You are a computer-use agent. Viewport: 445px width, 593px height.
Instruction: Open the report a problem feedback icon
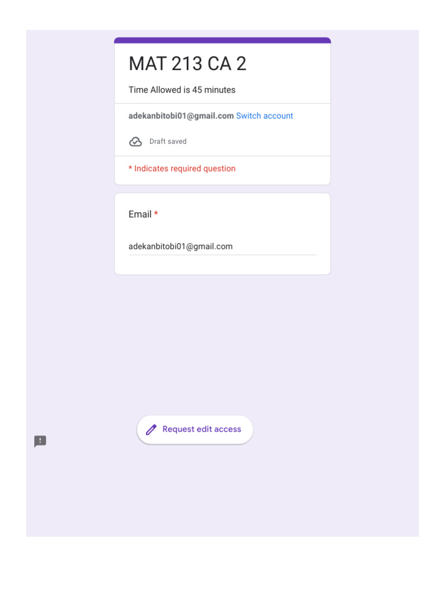point(40,442)
